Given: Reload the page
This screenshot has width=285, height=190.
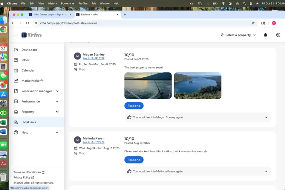Looking at the screenshot, I should 27,23.
